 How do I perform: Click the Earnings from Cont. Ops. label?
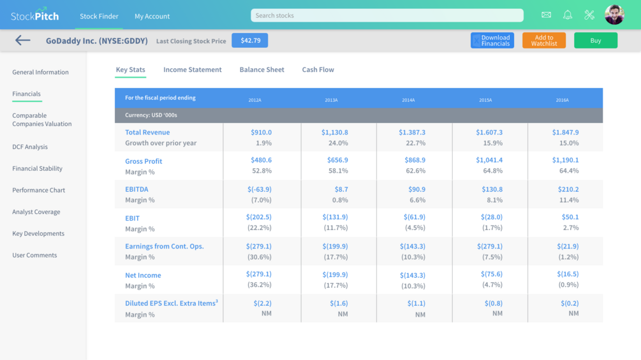coord(165,246)
